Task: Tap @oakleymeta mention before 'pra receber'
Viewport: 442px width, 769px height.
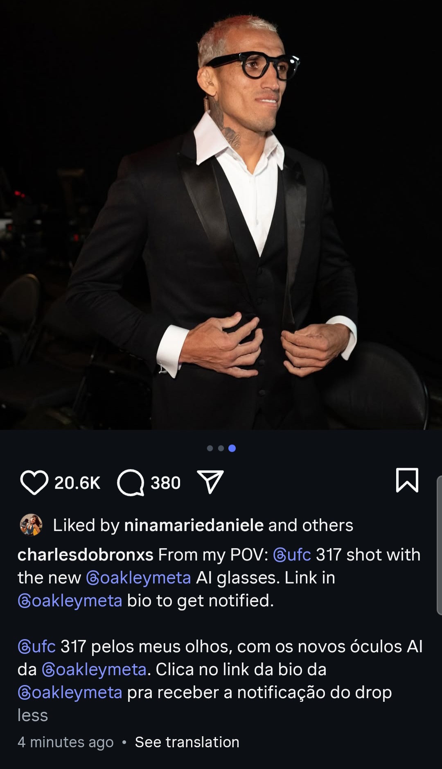Action: pos(70,692)
